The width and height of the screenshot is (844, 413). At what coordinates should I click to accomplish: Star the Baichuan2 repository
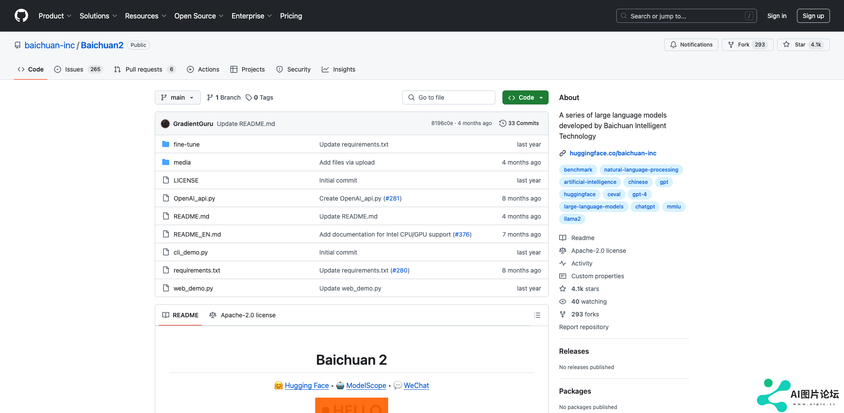tap(803, 45)
